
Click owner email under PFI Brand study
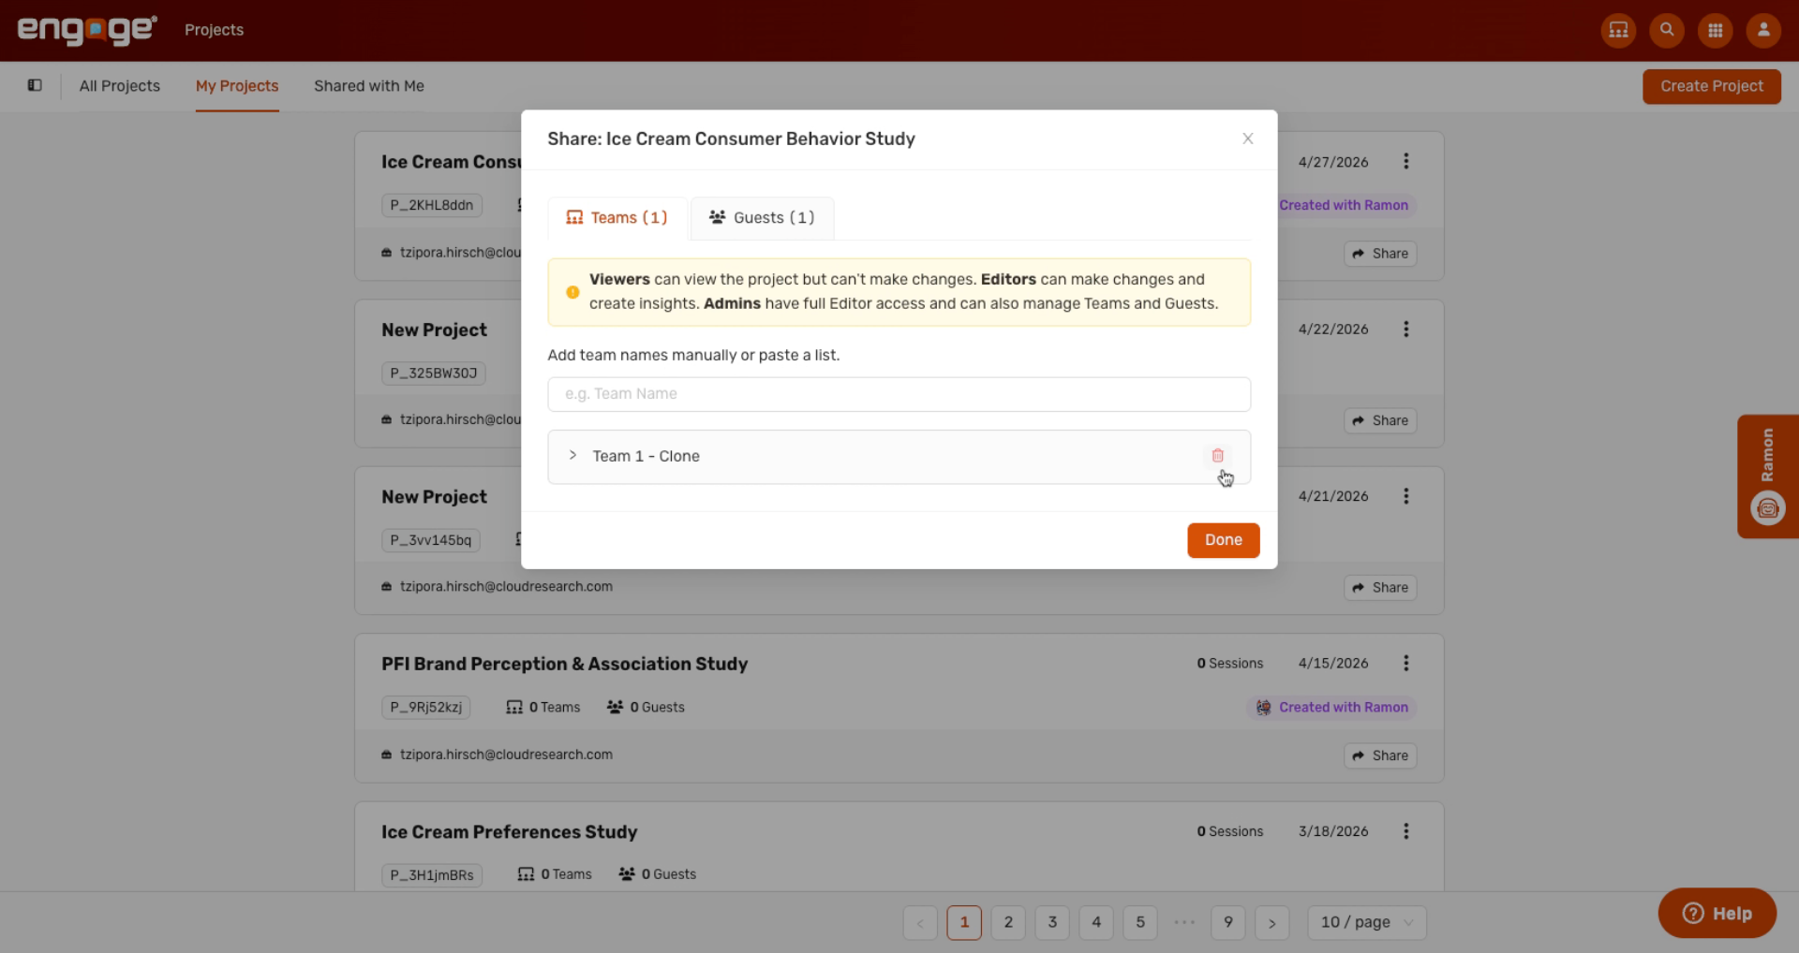506,755
